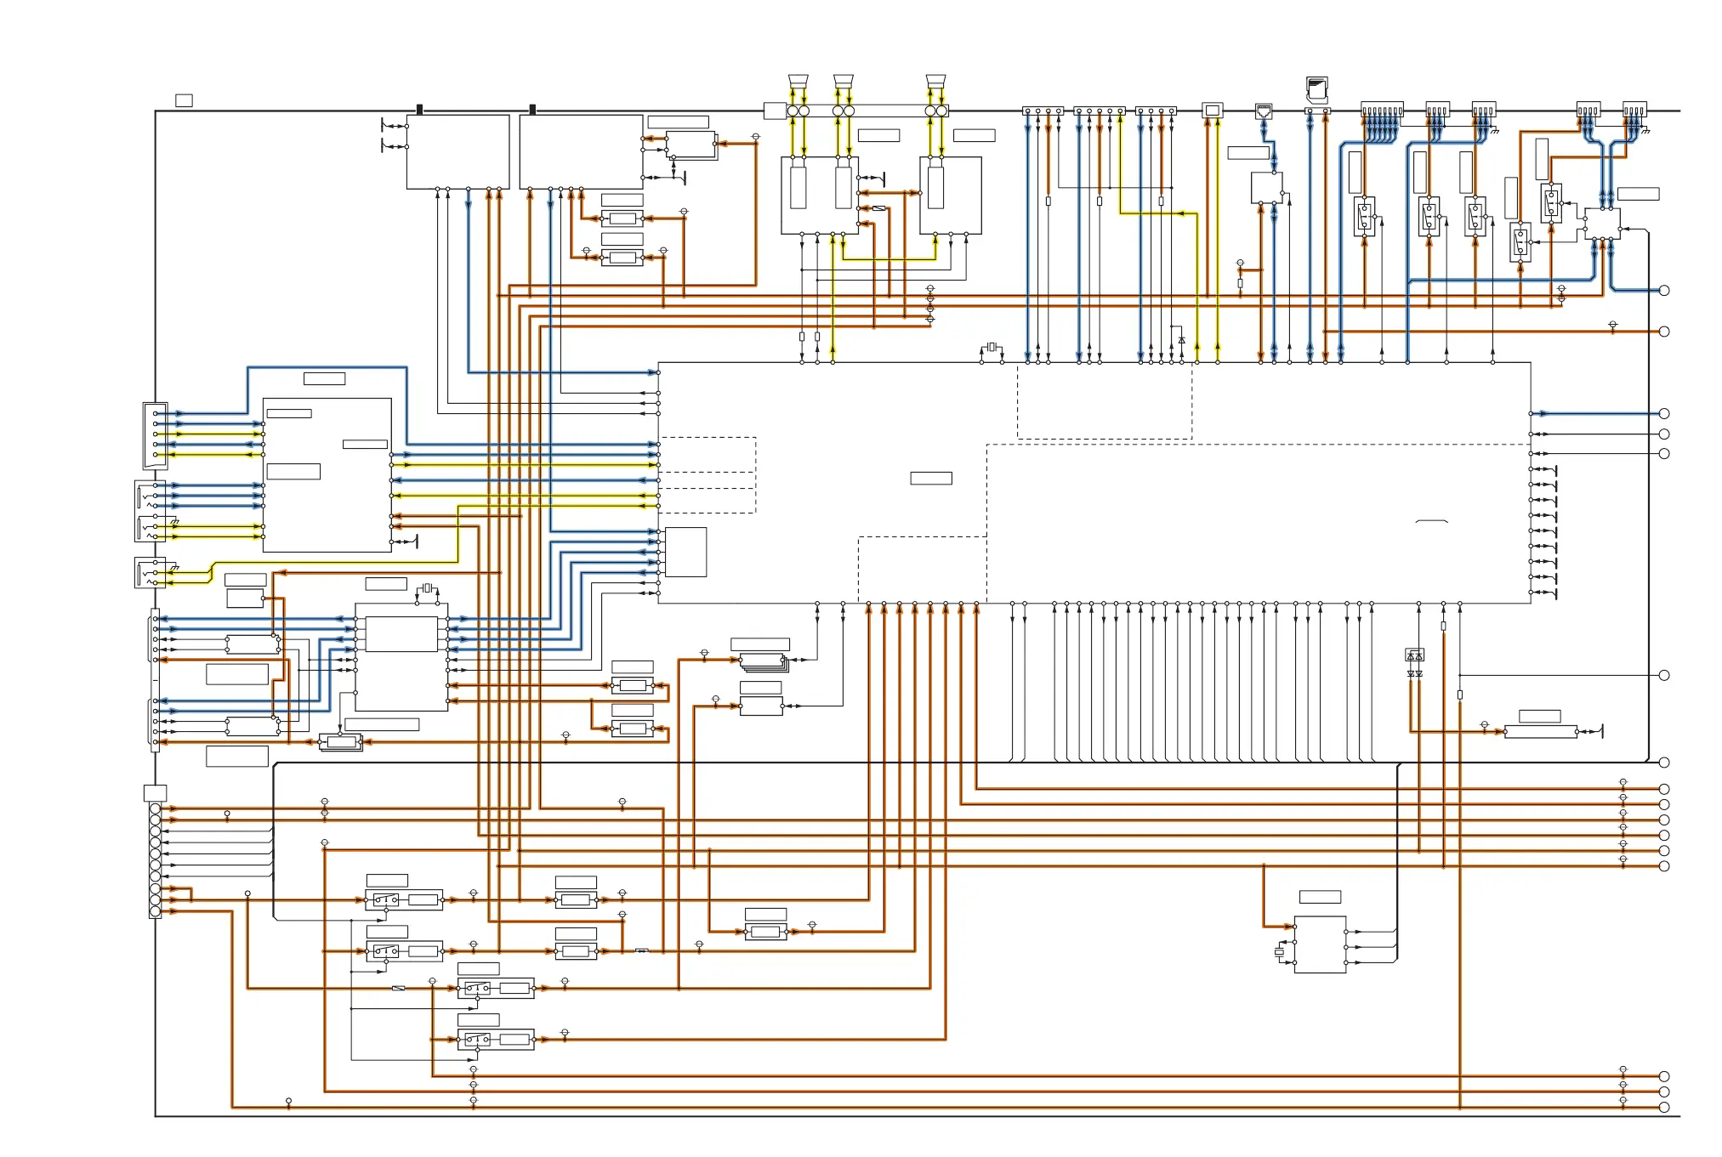Click the crystal oscillator above the main chip

pos(992,347)
